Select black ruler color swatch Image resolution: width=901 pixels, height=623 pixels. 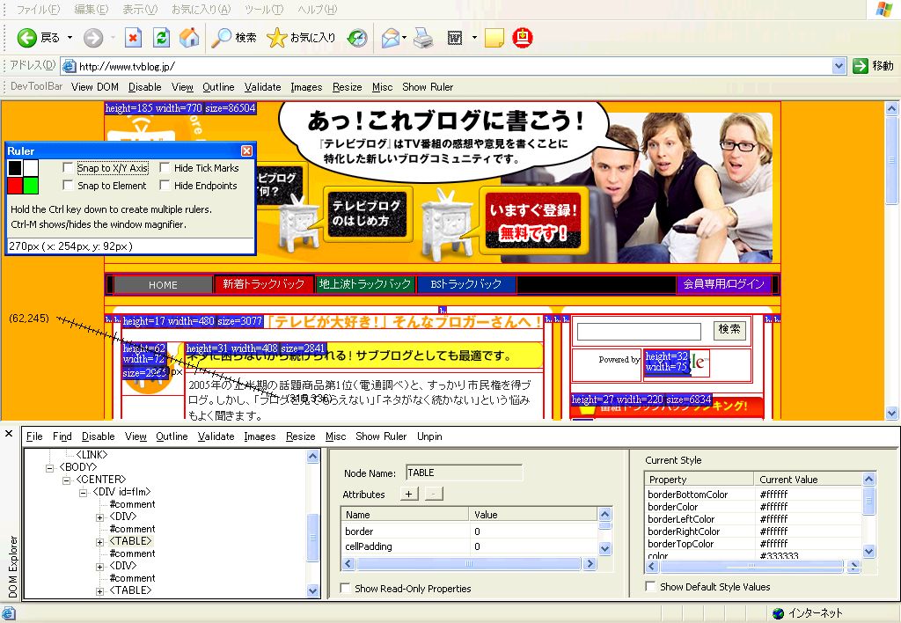coord(15,168)
